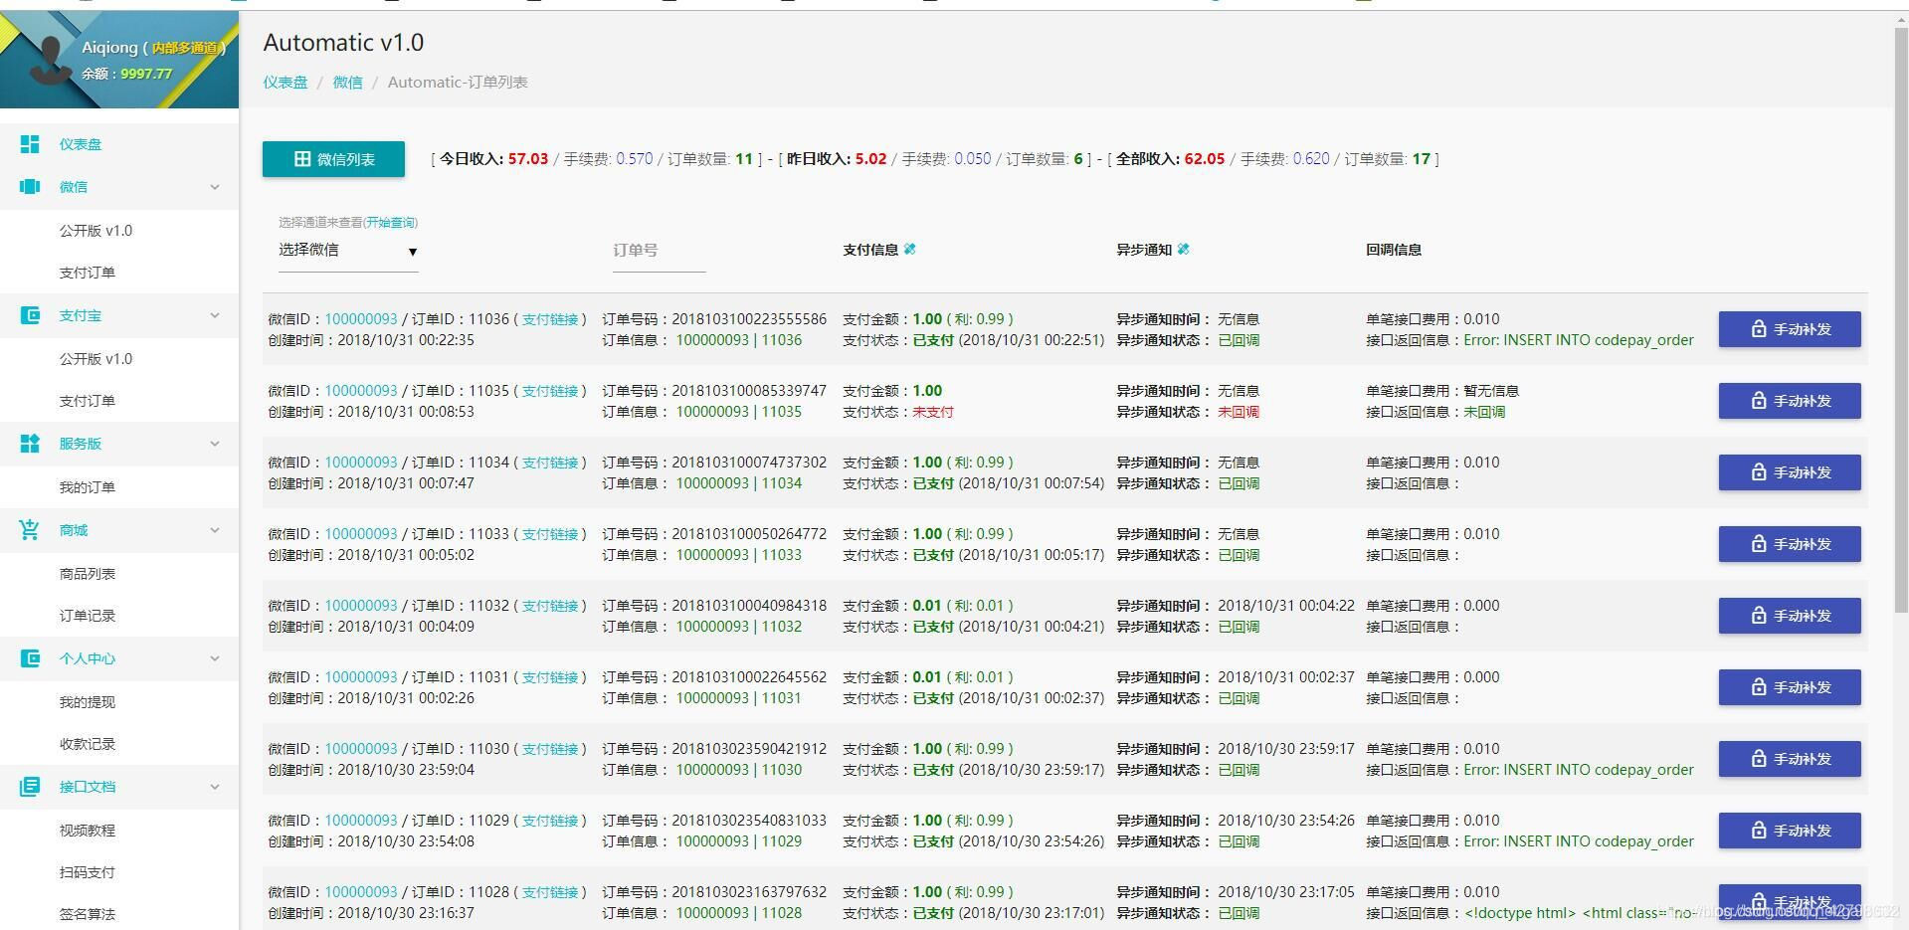The width and height of the screenshot is (1909, 930).
Task: Click 手动补发 for order 11034
Action: coord(1790,472)
